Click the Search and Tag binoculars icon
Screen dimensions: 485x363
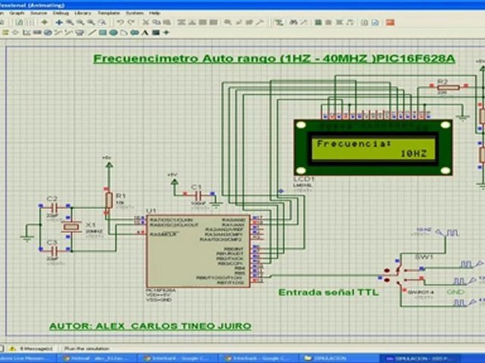(294, 23)
